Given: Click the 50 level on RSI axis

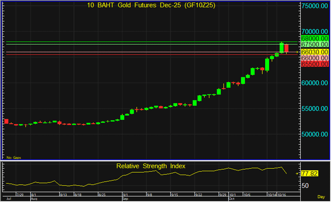Looking at the screenshot, I should point(305,186).
